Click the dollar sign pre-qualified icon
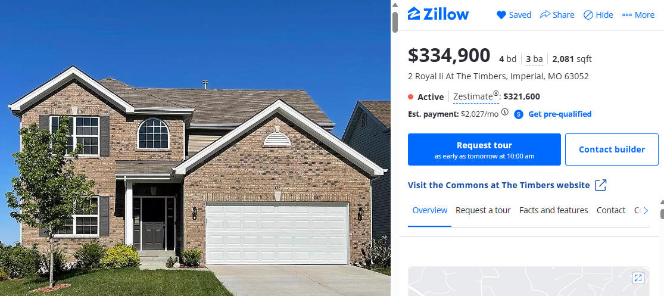The width and height of the screenshot is (664, 296). 519,114
